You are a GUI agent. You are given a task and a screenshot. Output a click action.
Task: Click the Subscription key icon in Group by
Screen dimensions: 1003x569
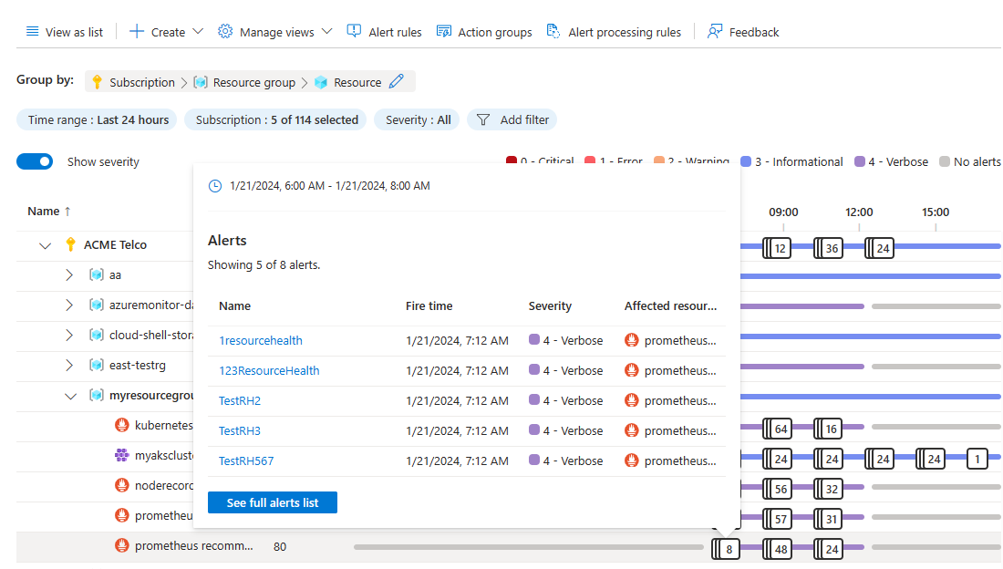(97, 81)
